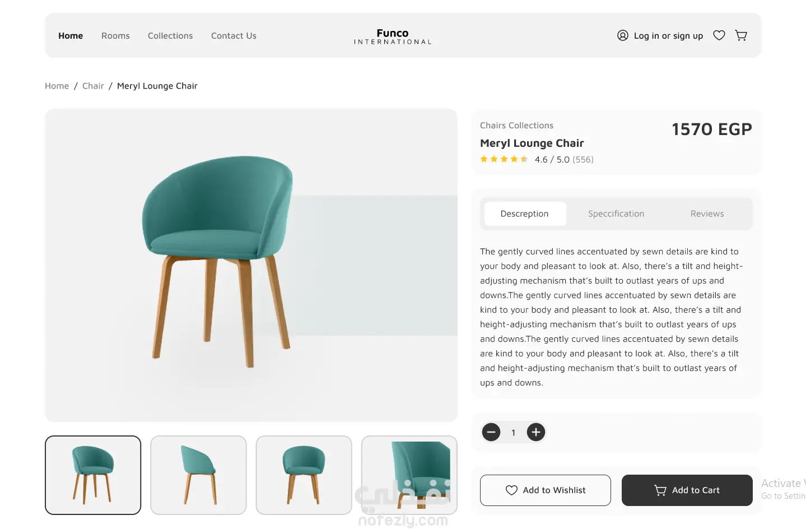The width and height of the screenshot is (806, 529).
Task: Click the quantity number field
Action: tap(514, 433)
